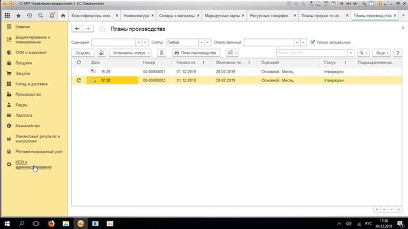Open Windows Start menu

7,223
